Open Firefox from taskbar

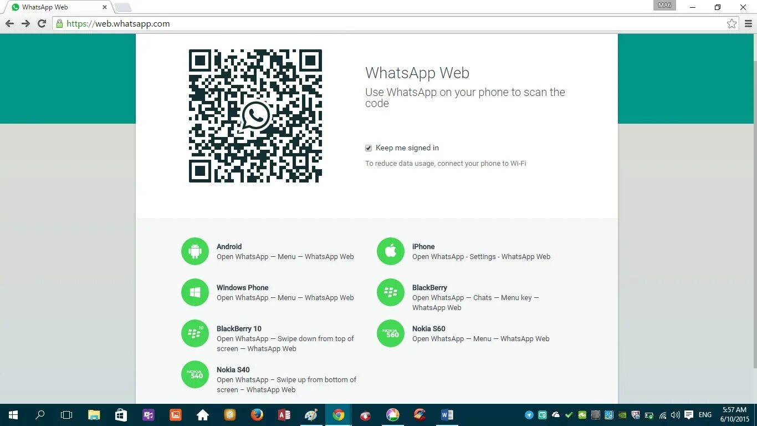point(257,415)
